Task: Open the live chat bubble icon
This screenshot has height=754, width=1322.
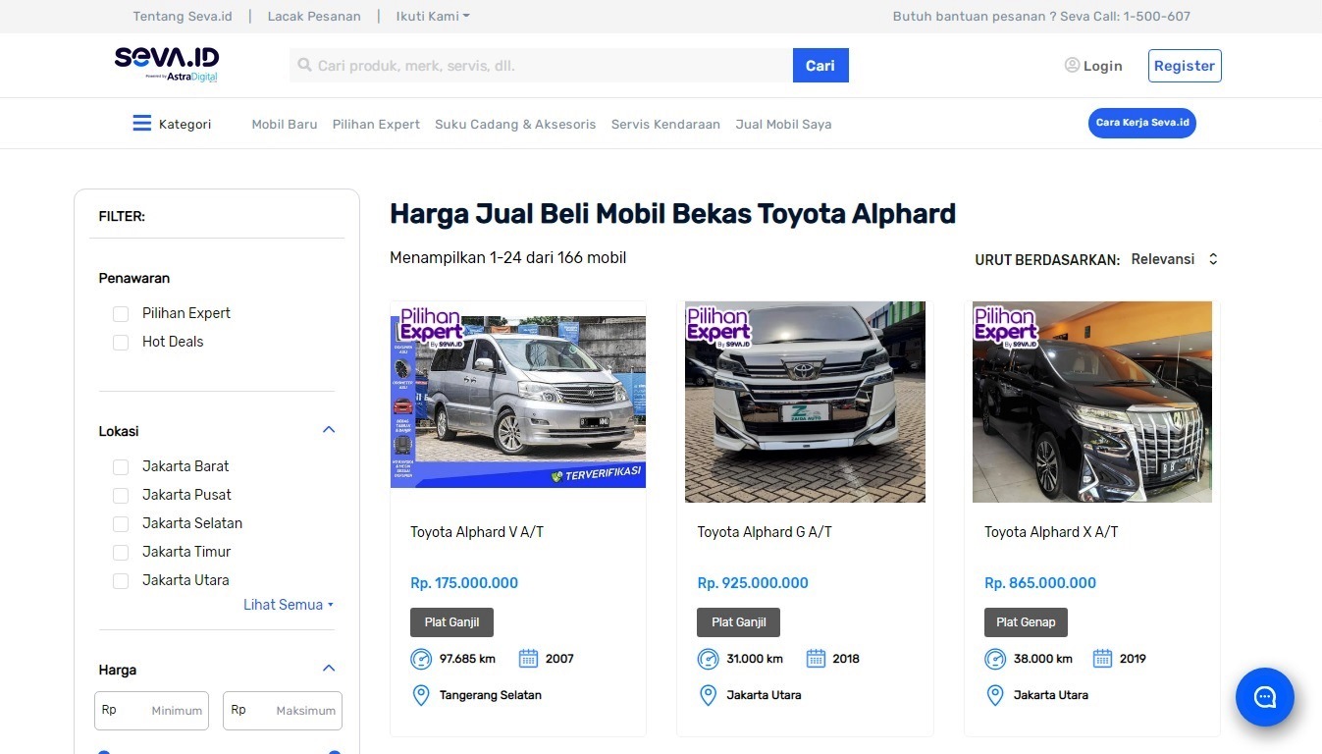Action: (x=1265, y=697)
